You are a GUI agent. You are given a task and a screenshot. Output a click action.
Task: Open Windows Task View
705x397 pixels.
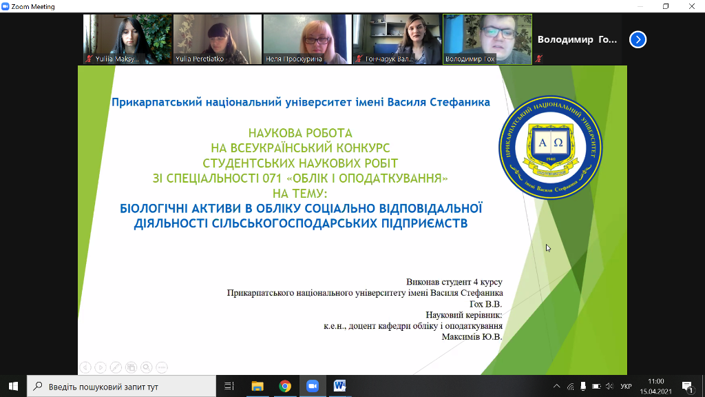[x=230, y=386]
